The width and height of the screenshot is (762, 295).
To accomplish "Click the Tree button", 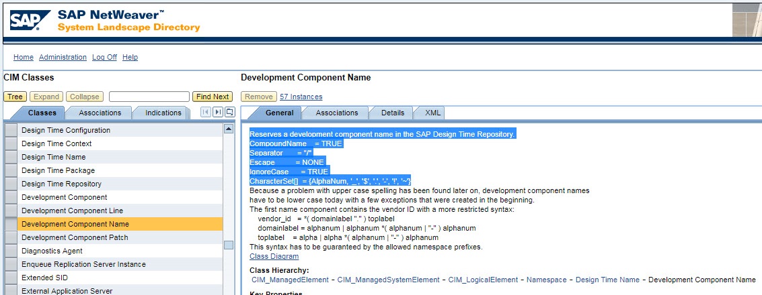I will (x=15, y=97).
